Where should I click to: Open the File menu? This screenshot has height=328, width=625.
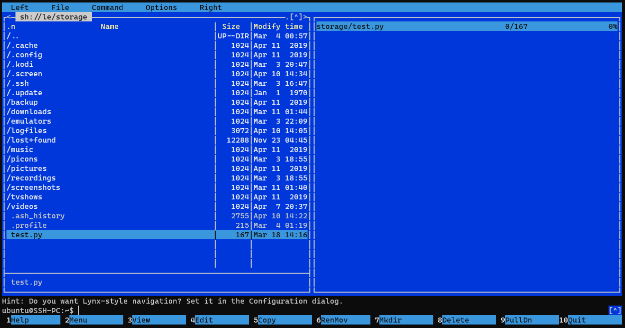pyautogui.click(x=60, y=7)
